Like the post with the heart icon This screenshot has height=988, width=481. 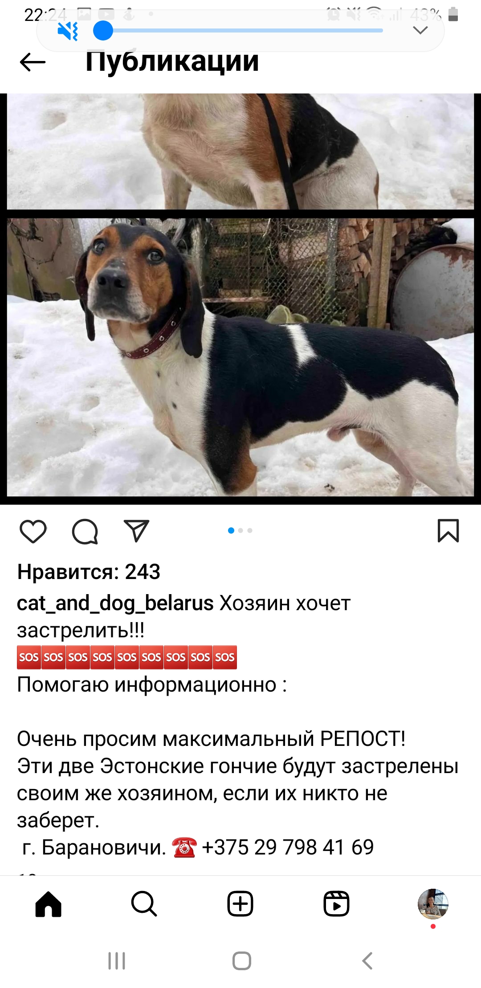click(33, 531)
